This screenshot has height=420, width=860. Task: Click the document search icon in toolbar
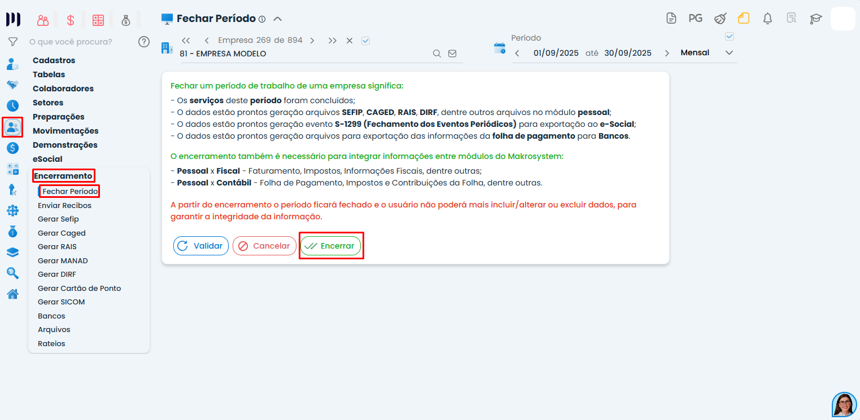pos(792,18)
